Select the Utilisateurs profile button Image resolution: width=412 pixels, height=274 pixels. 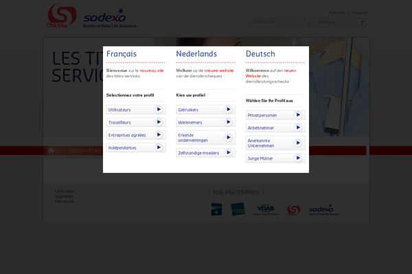point(136,110)
